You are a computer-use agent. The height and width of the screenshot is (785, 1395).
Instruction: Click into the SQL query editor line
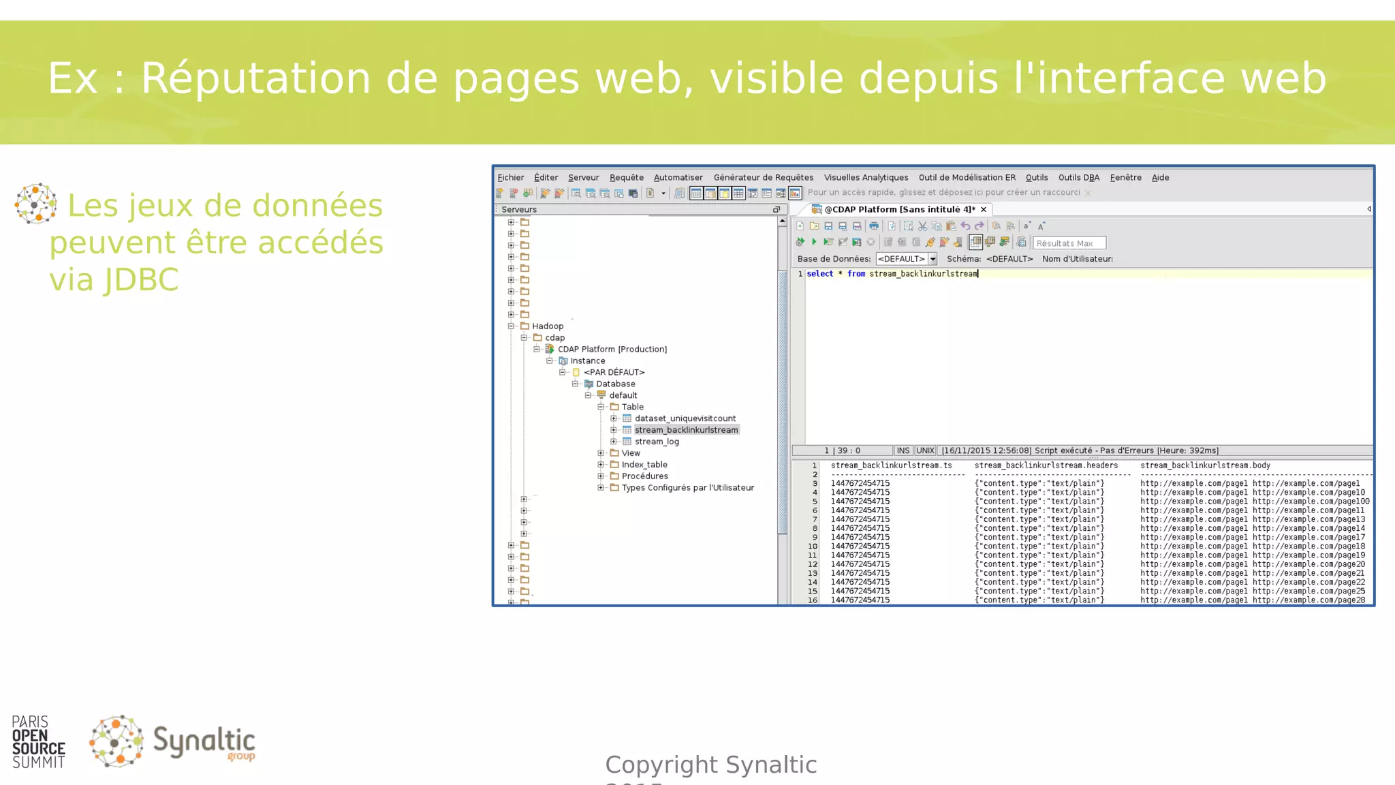click(1088, 274)
